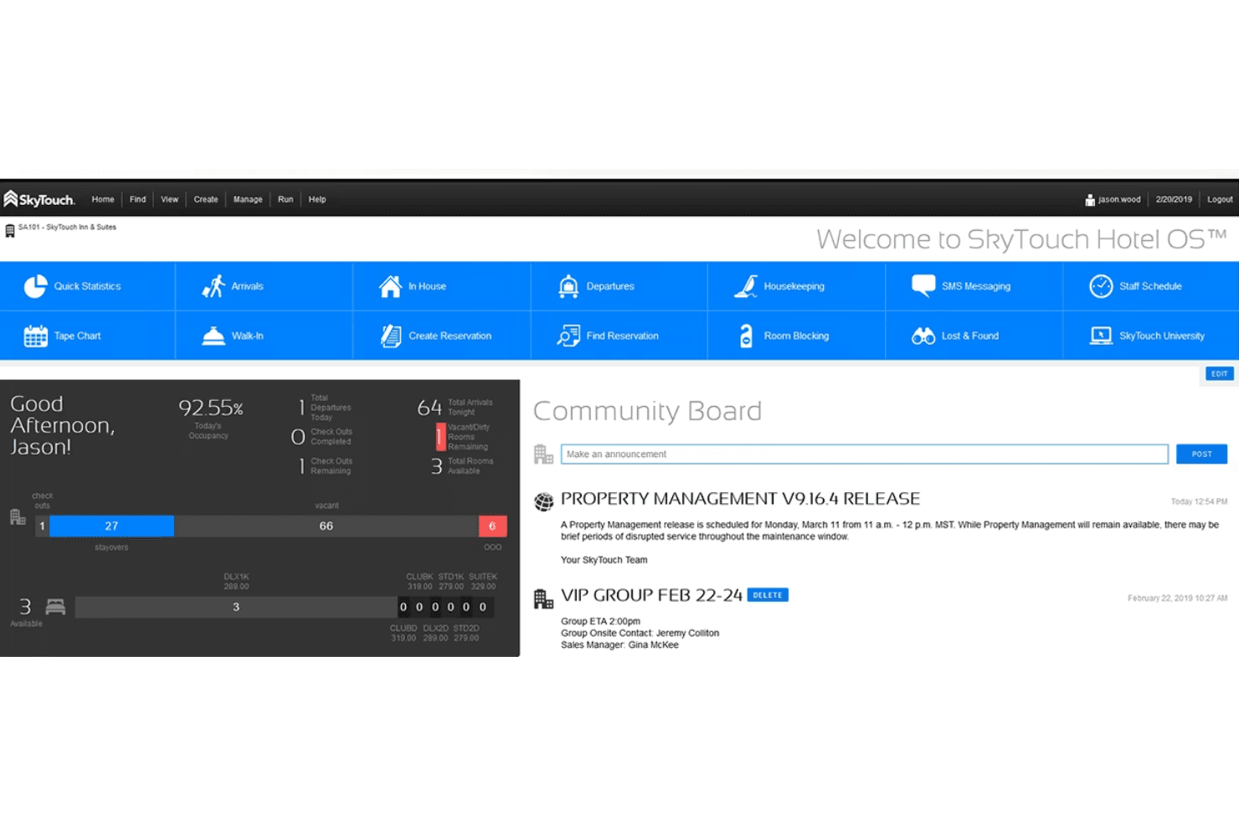The height and width of the screenshot is (826, 1239).
Task: Open SMS Messaging tile
Action: (x=974, y=286)
